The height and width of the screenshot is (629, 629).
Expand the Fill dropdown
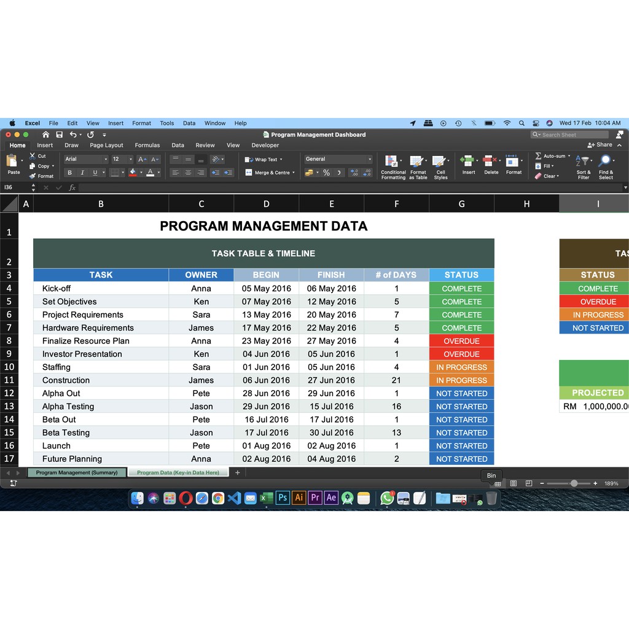[553, 166]
